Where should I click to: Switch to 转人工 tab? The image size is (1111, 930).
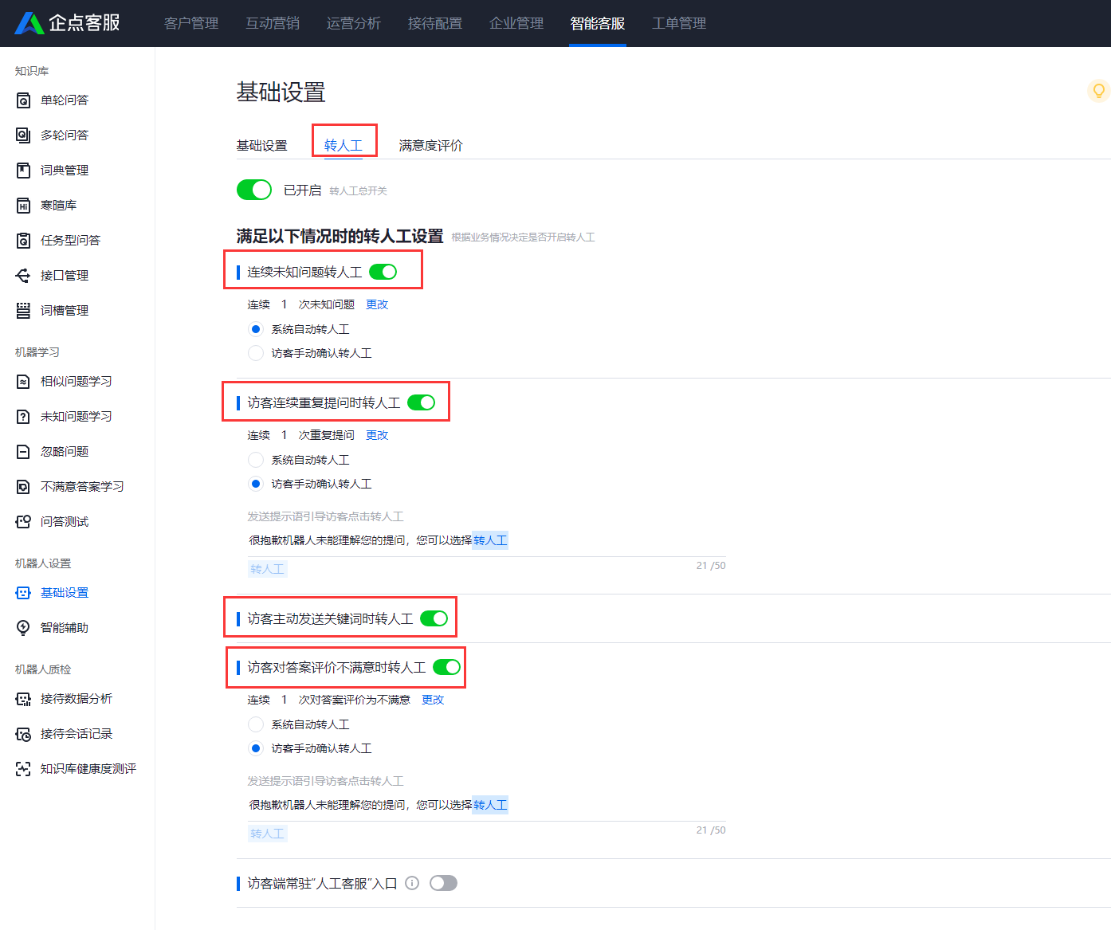[x=344, y=145]
